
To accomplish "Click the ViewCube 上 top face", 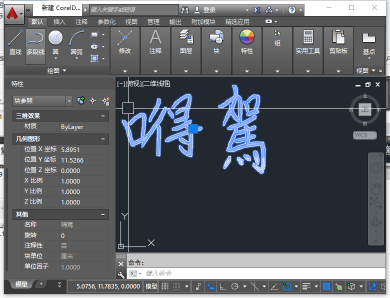I will 364,109.
